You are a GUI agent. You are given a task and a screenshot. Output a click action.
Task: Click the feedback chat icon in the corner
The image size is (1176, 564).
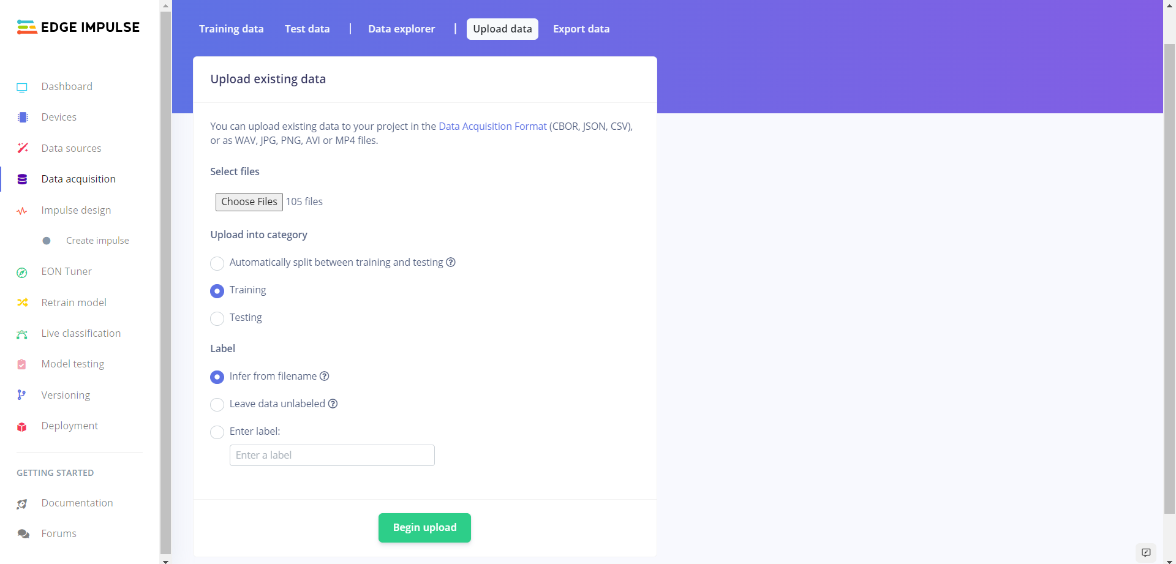click(1146, 552)
